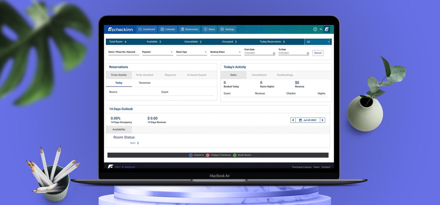This screenshot has height=205, width=440.
Task: Click the Occupied: 2 stat
Action: pyautogui.click(x=229, y=42)
